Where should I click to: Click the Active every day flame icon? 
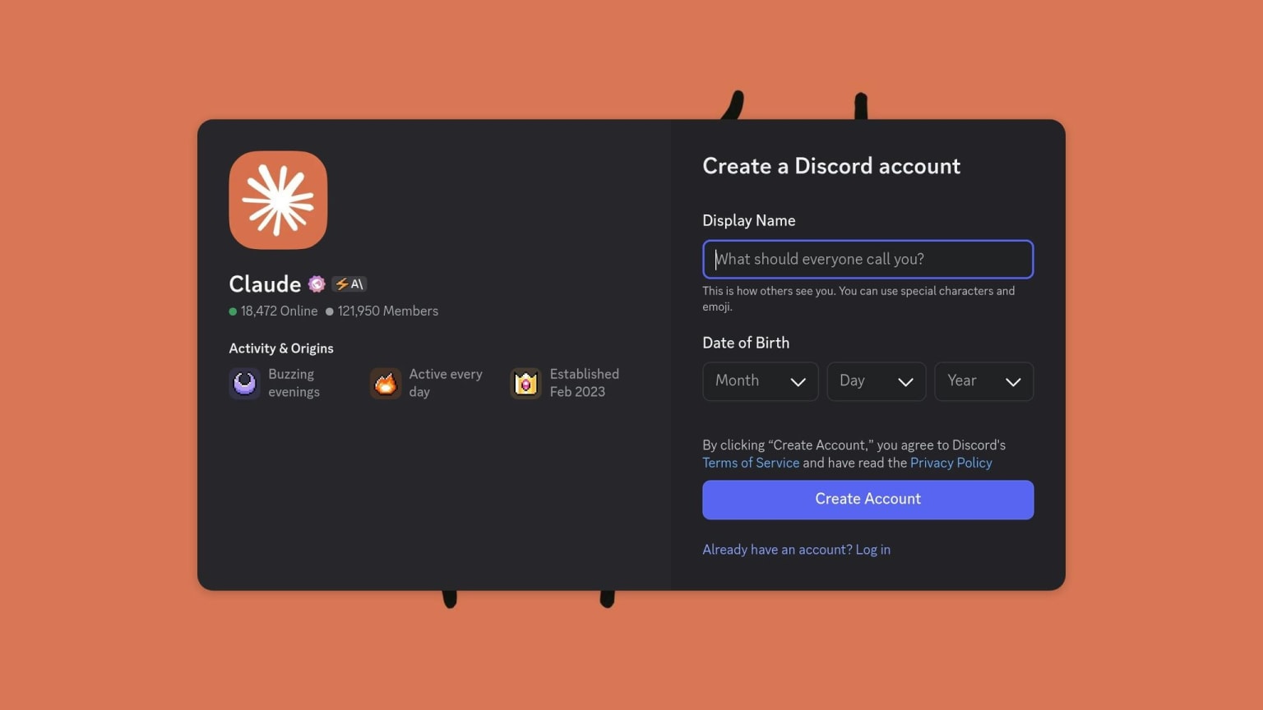[x=386, y=383]
